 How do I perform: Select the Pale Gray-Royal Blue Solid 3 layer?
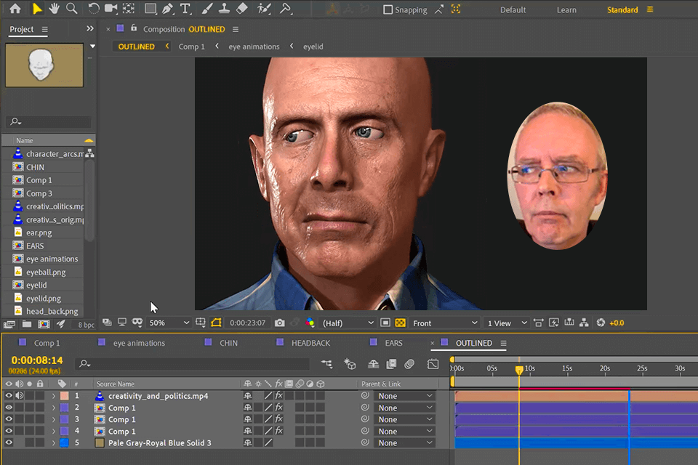(159, 442)
